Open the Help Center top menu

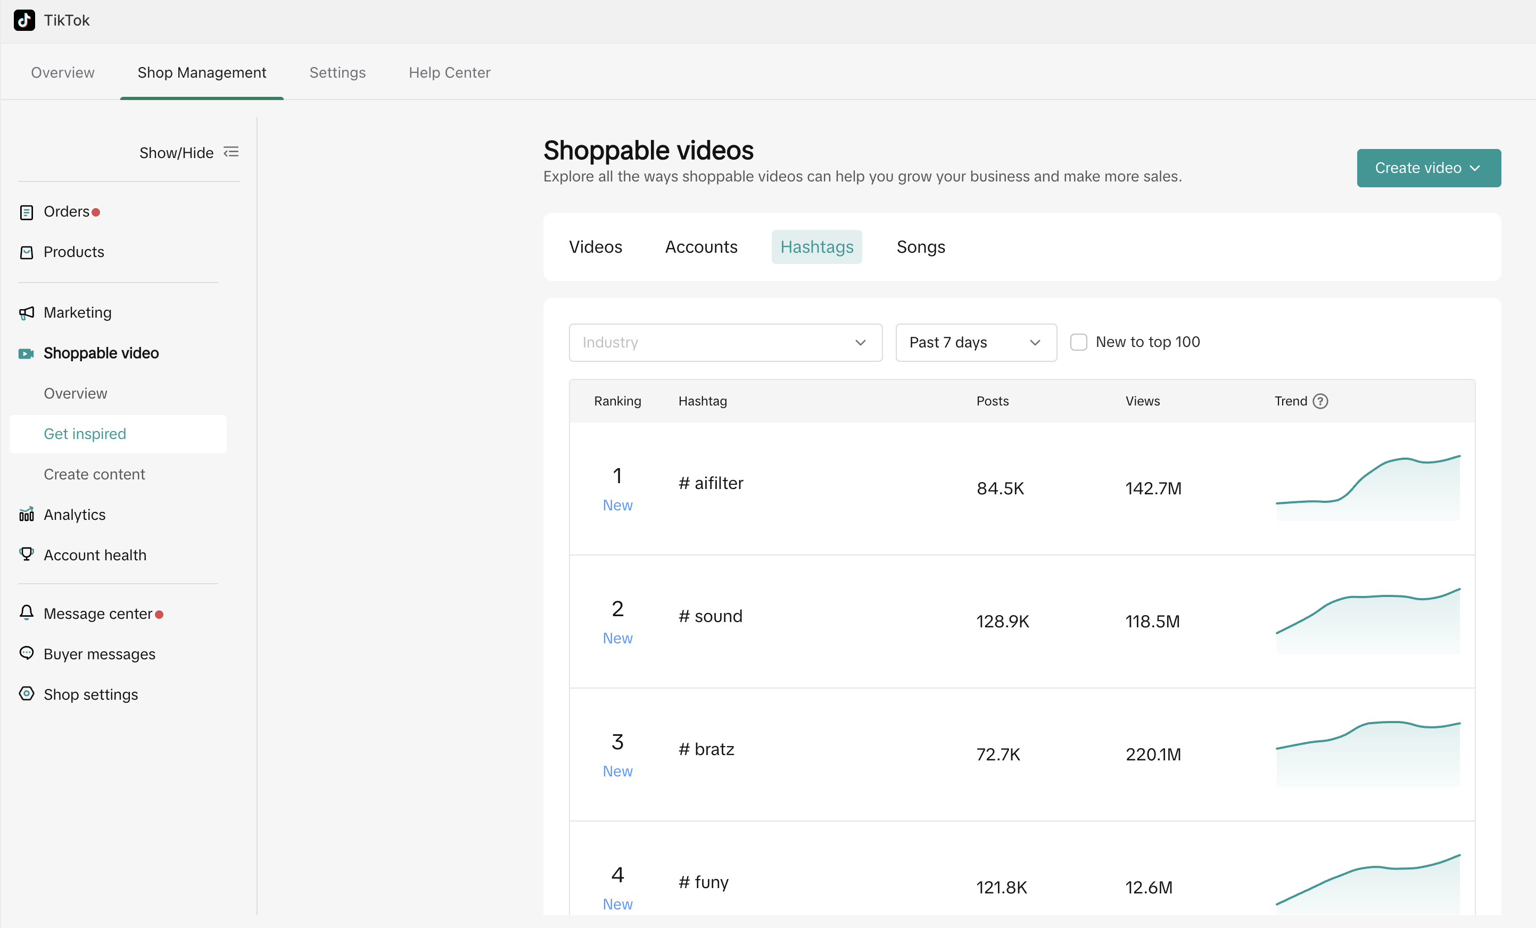pyautogui.click(x=449, y=73)
